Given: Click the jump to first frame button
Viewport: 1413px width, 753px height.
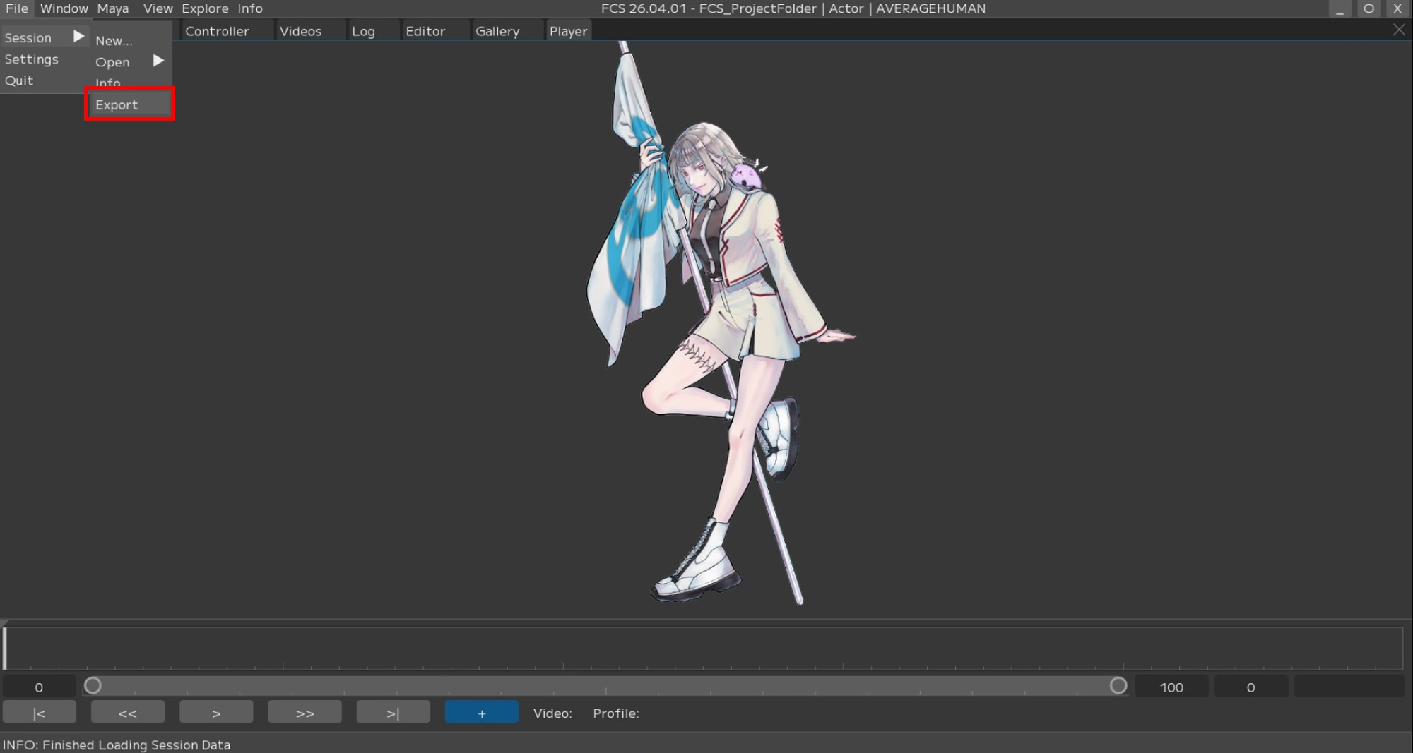Looking at the screenshot, I should tap(39, 713).
